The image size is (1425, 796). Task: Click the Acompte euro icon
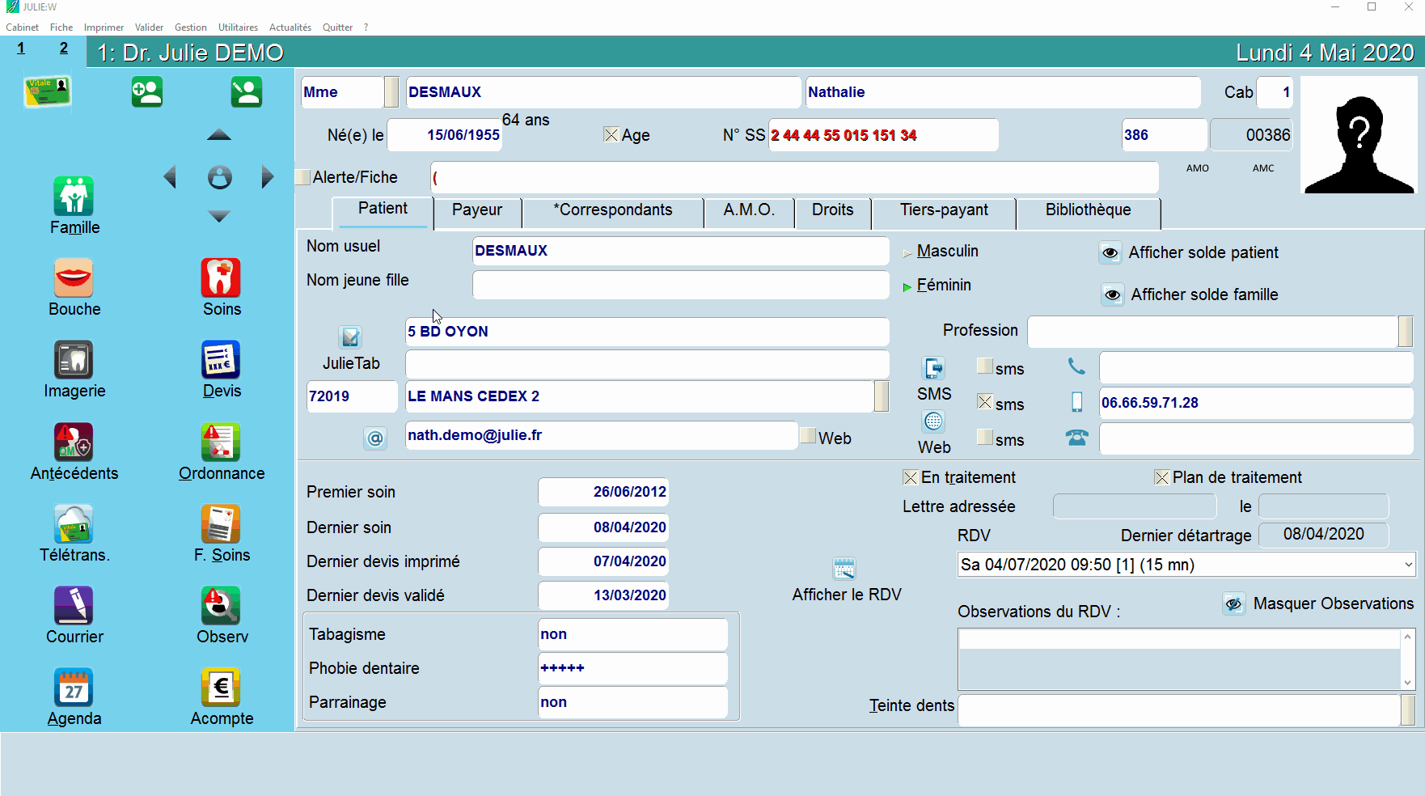(x=221, y=688)
